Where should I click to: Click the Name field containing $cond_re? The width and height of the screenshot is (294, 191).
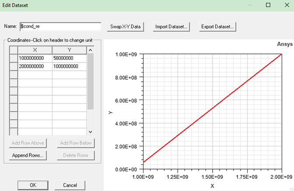(x=60, y=26)
